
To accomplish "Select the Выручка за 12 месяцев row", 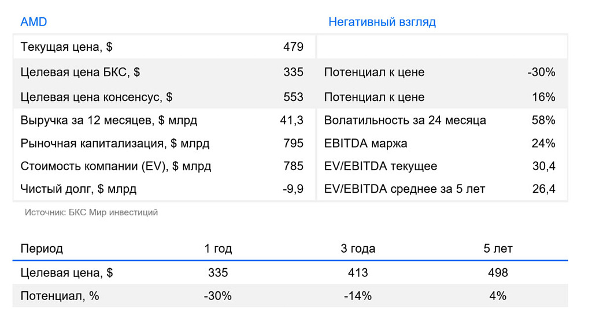I will [164, 120].
